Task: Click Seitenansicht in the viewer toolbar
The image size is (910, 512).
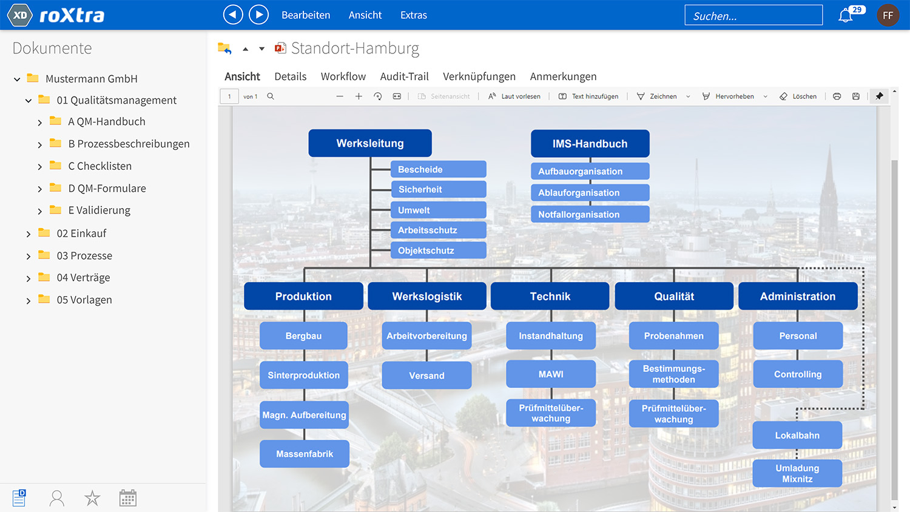Action: 444,96
